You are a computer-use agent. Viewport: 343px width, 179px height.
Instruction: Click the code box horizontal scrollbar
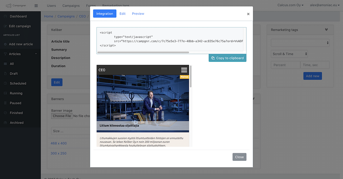click(143, 52)
